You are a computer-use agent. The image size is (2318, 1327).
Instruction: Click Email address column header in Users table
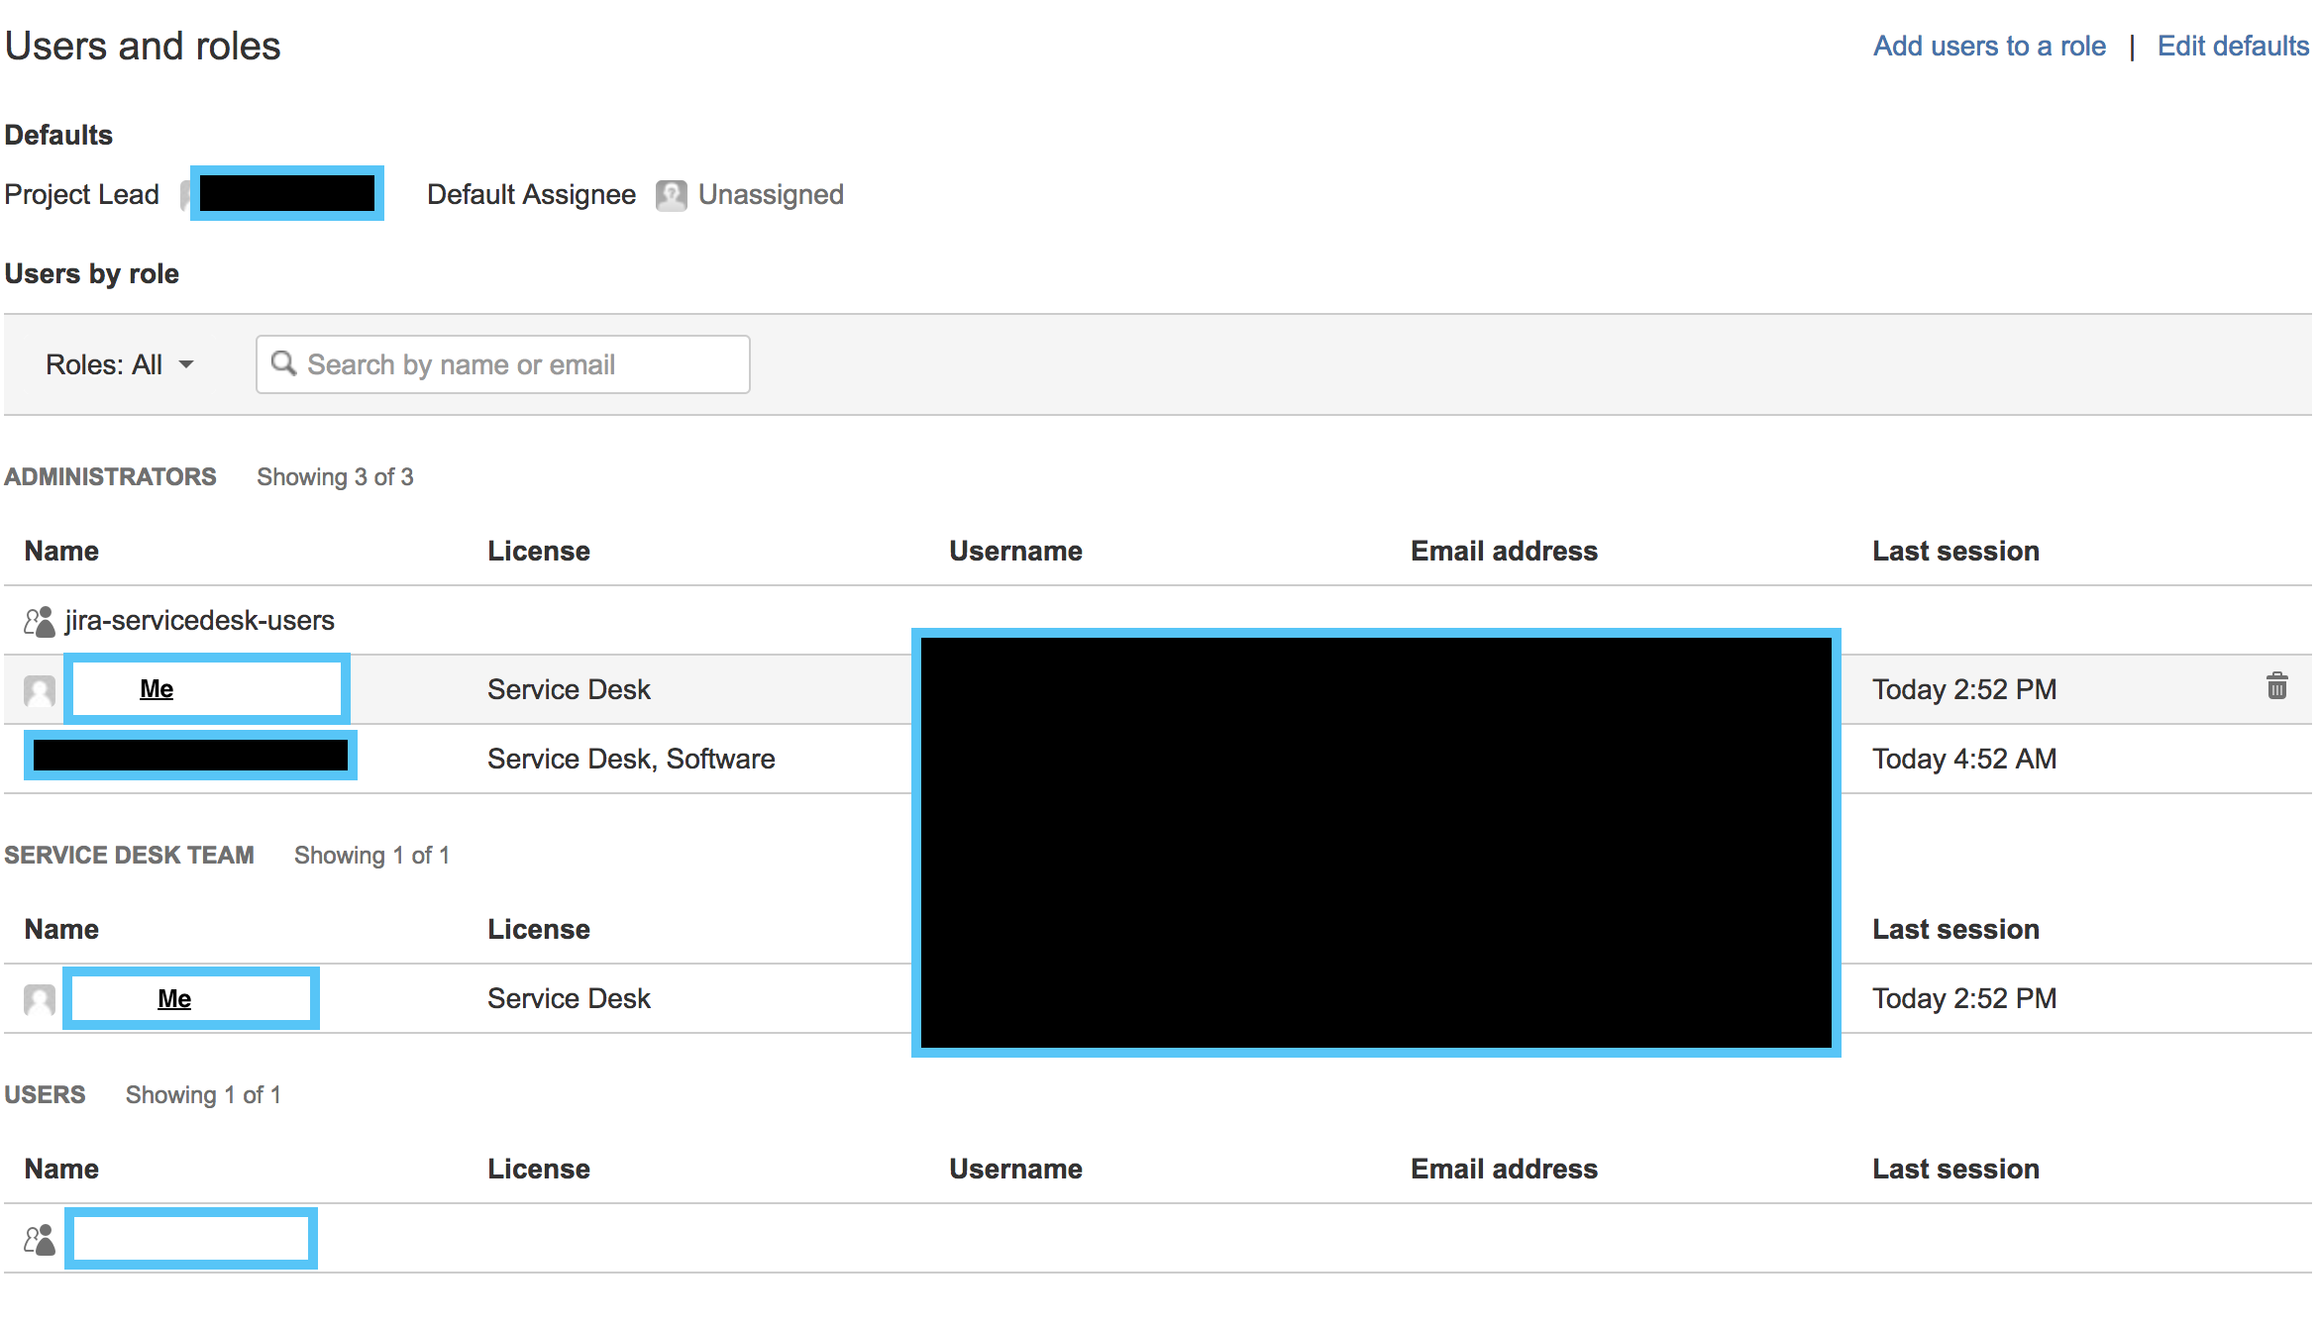click(1504, 1170)
